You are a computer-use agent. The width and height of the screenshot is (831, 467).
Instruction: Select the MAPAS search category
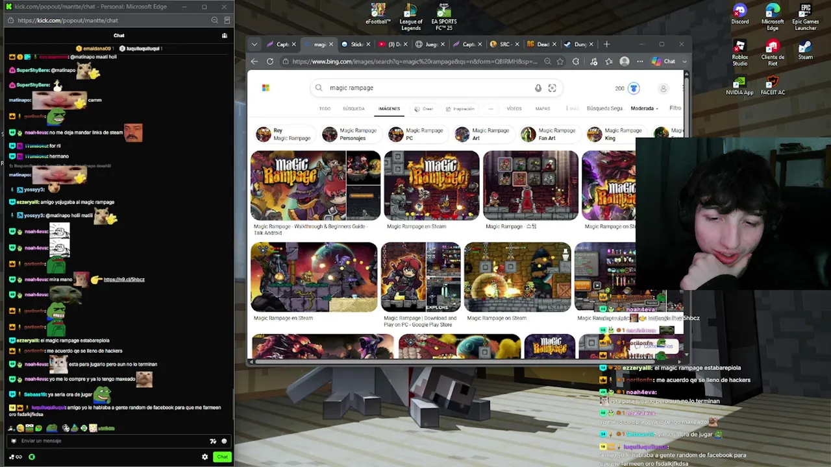click(543, 108)
